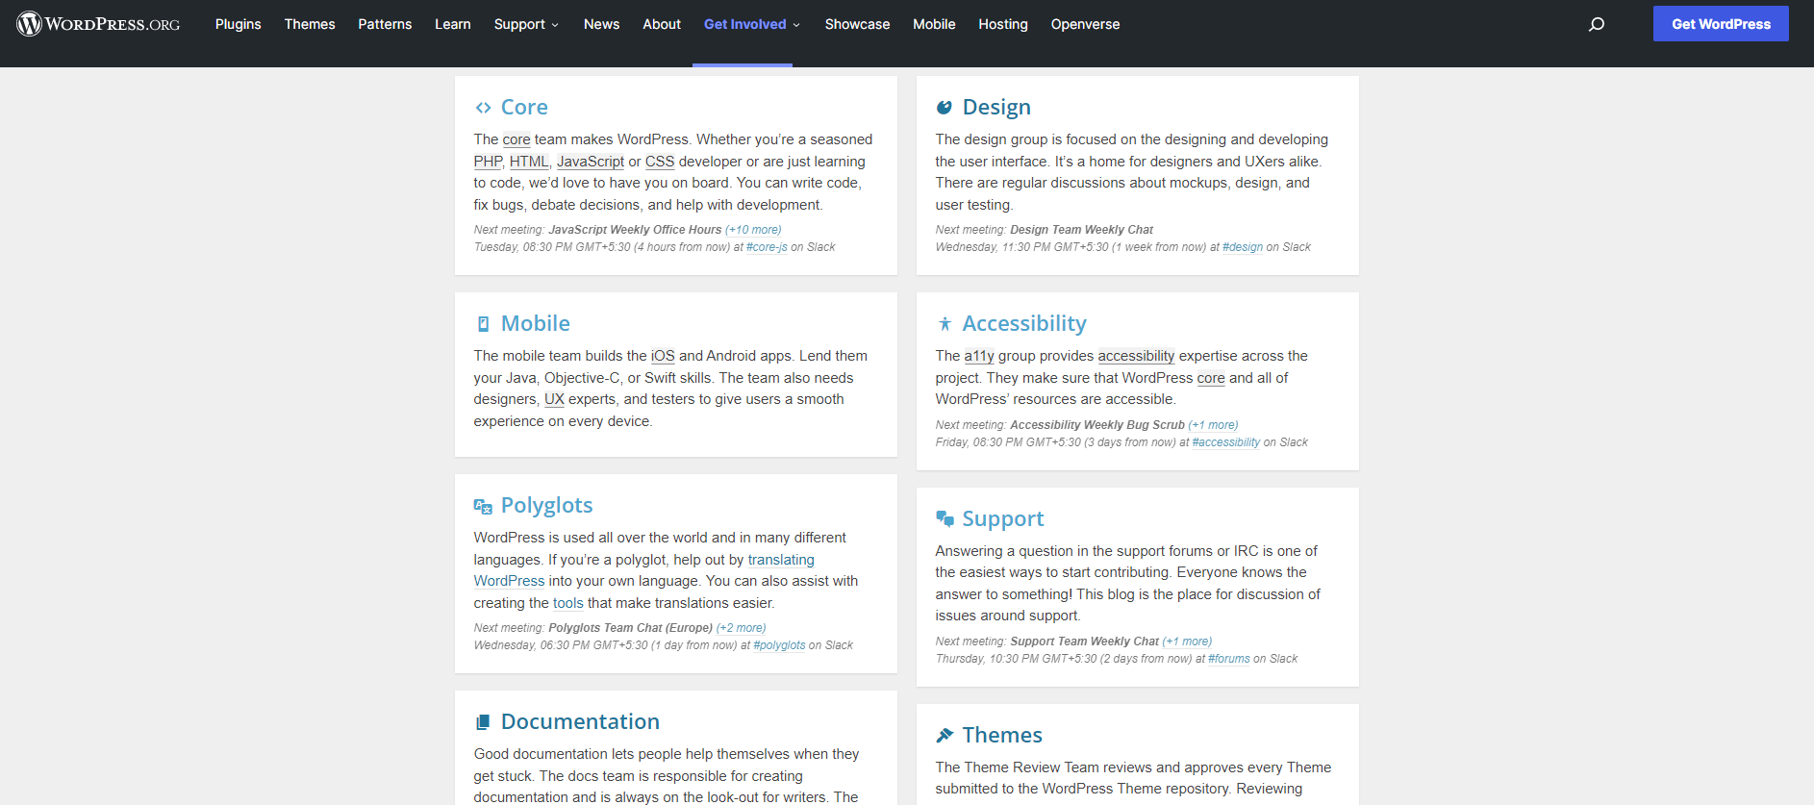The width and height of the screenshot is (1814, 805).
Task: Click the Get WordPress button
Action: pos(1721,24)
